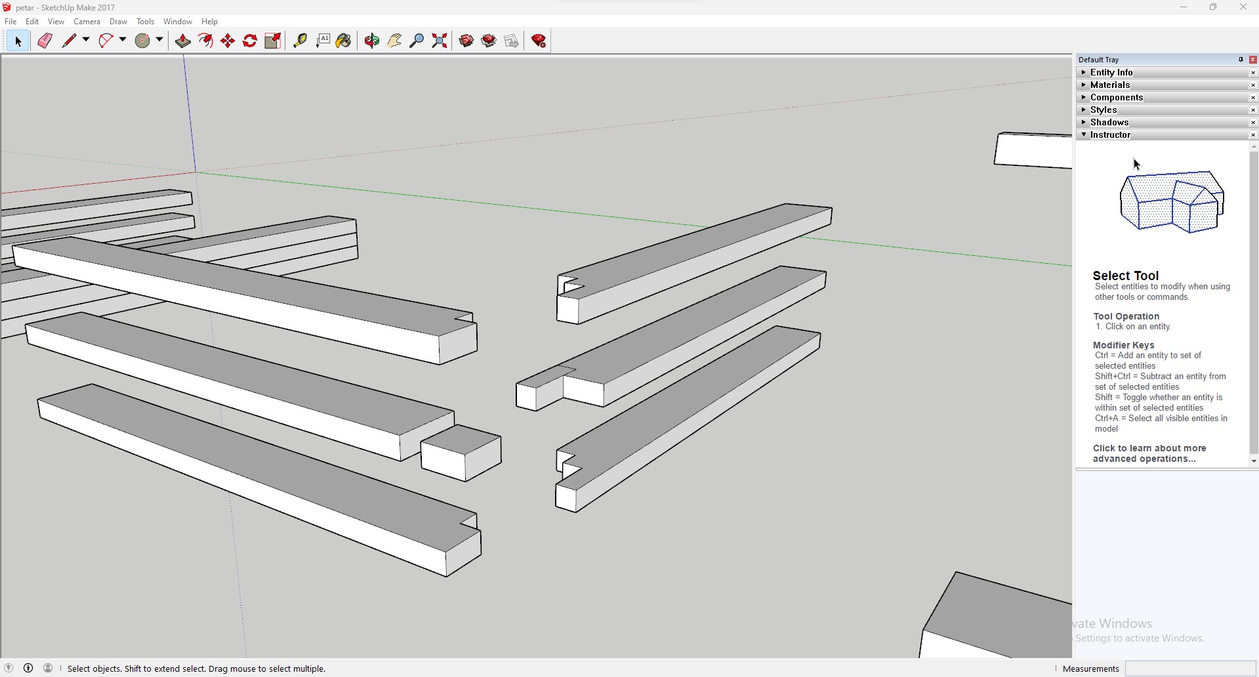This screenshot has width=1259, height=677.
Task: Select the Scale tool
Action: point(273,41)
